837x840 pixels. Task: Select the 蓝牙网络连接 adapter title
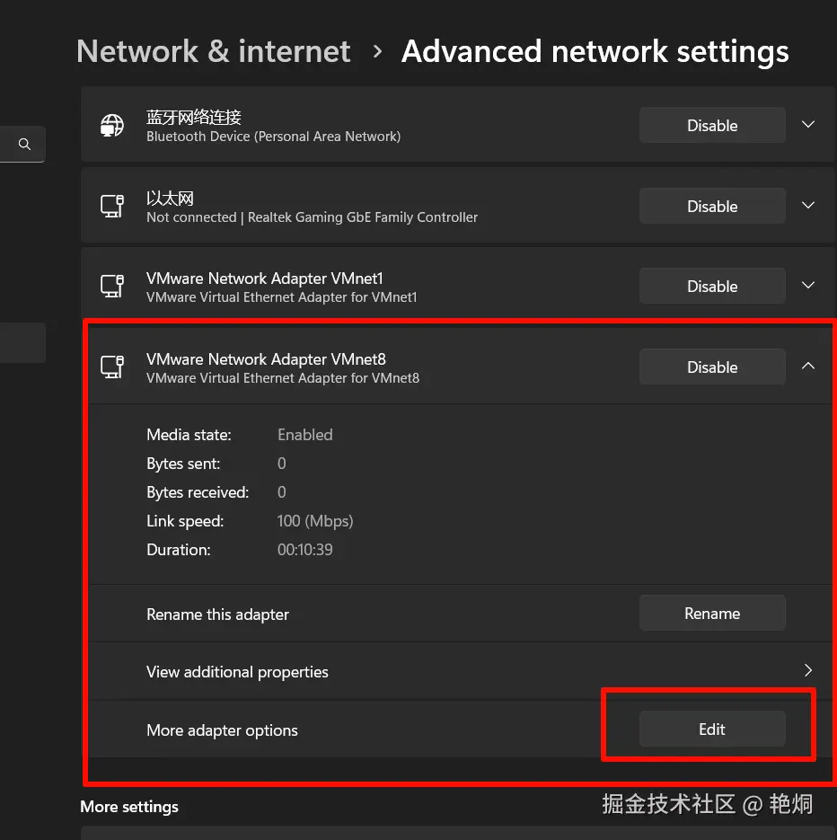[194, 118]
